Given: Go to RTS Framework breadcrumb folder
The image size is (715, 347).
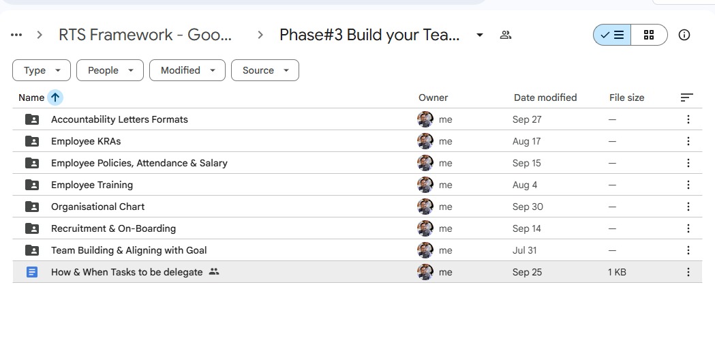Looking at the screenshot, I should click(145, 35).
